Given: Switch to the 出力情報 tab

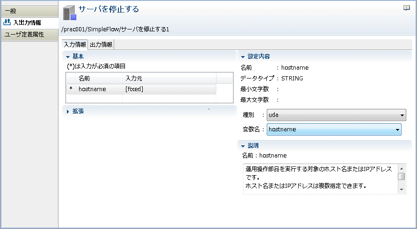Looking at the screenshot, I should coord(101,44).
